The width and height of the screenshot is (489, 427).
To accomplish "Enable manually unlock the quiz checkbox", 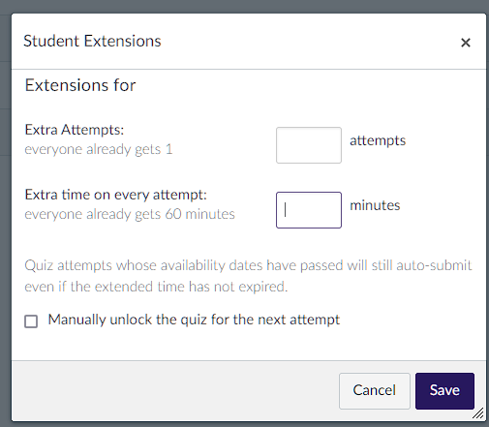I will 31,321.
